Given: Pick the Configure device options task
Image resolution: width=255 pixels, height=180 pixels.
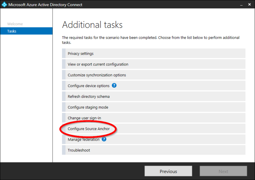Looking at the screenshot, I should pos(88,86).
